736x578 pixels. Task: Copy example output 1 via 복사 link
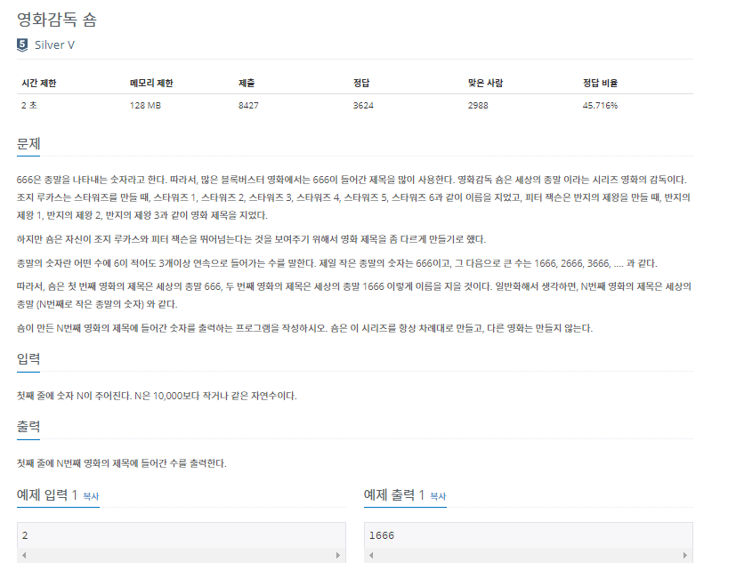438,496
